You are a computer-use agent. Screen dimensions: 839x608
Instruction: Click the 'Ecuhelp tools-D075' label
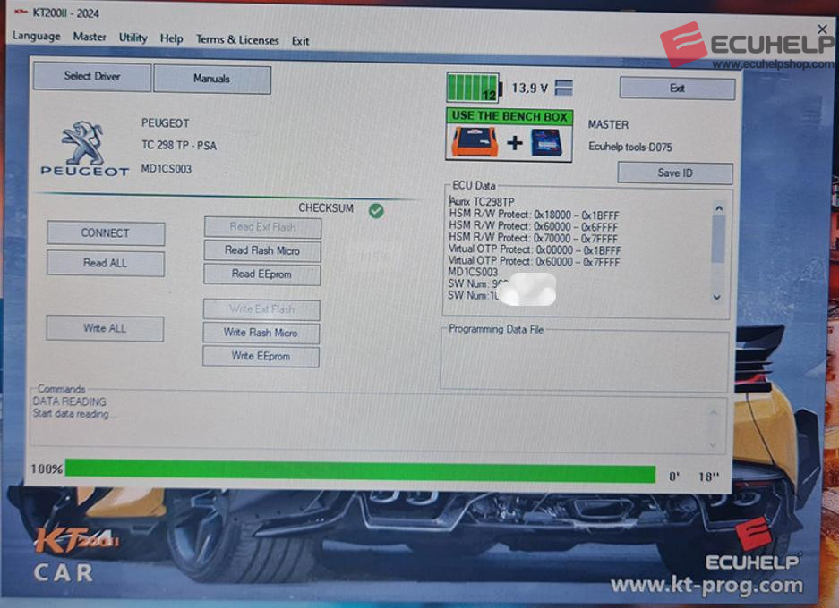629,147
